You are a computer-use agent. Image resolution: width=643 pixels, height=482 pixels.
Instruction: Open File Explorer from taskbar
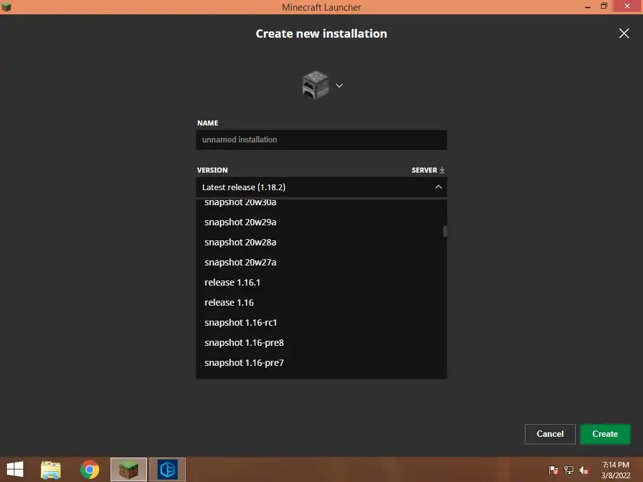click(x=51, y=469)
